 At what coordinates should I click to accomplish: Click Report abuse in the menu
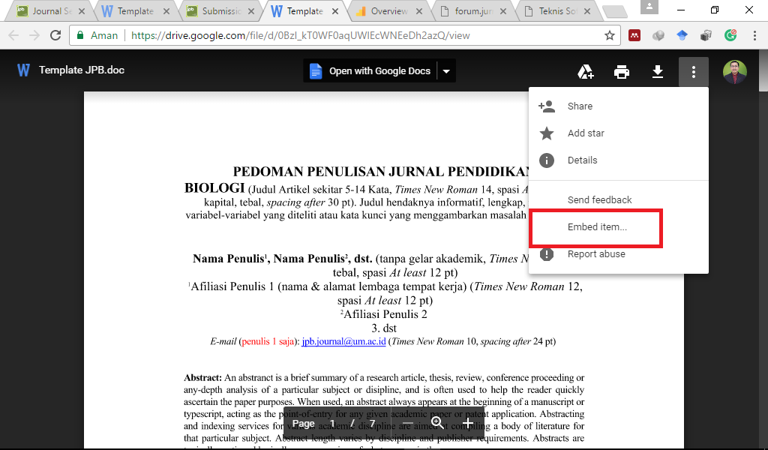point(596,254)
